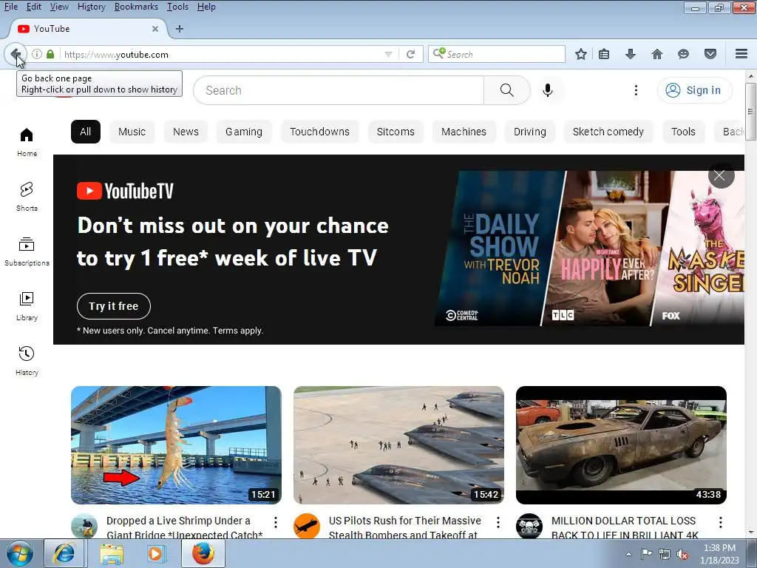
Task: Open the Home sidebar item
Action: pos(27,142)
